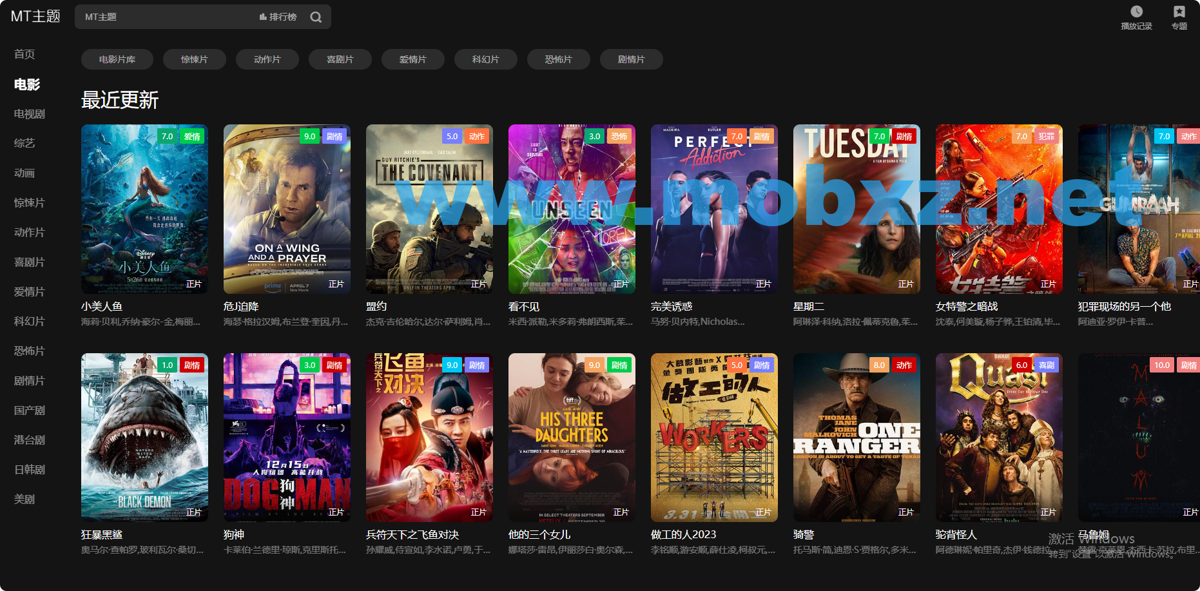Click the 星期二 title link

[809, 307]
